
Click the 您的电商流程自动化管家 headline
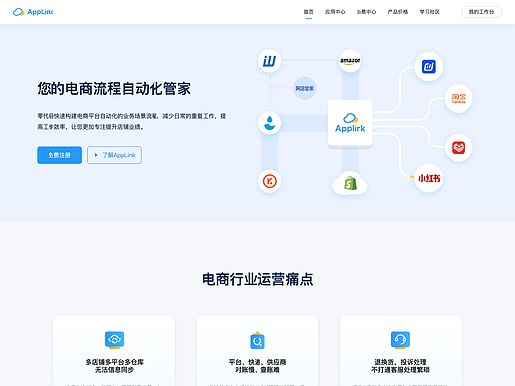114,89
